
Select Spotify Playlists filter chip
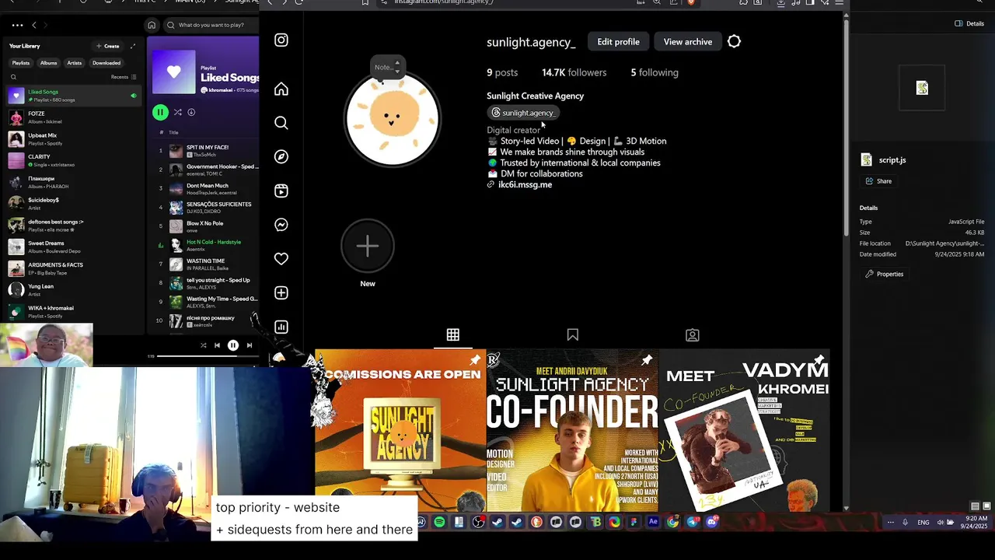tap(21, 63)
